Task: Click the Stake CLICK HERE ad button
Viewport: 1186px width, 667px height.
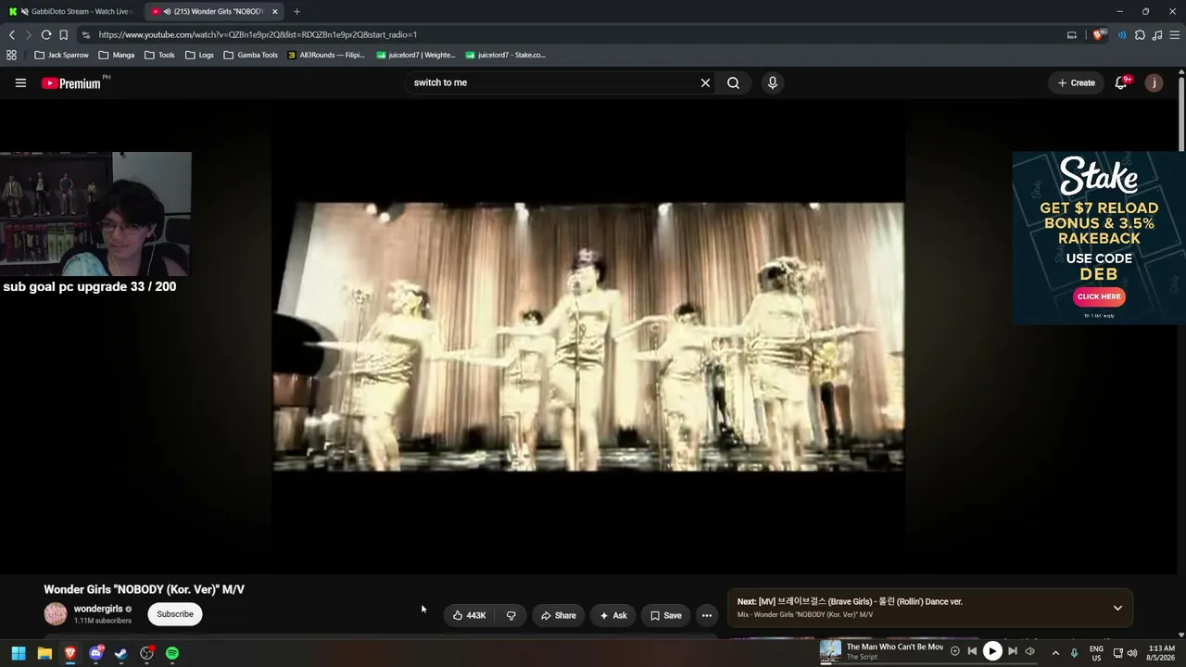Action: coord(1099,296)
